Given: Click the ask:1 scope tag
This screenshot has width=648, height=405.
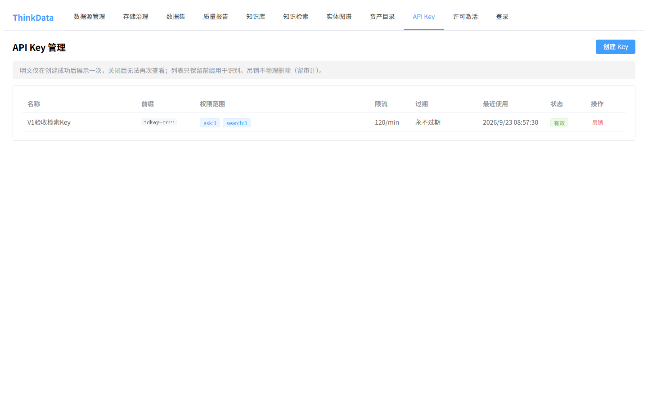Looking at the screenshot, I should 210,123.
